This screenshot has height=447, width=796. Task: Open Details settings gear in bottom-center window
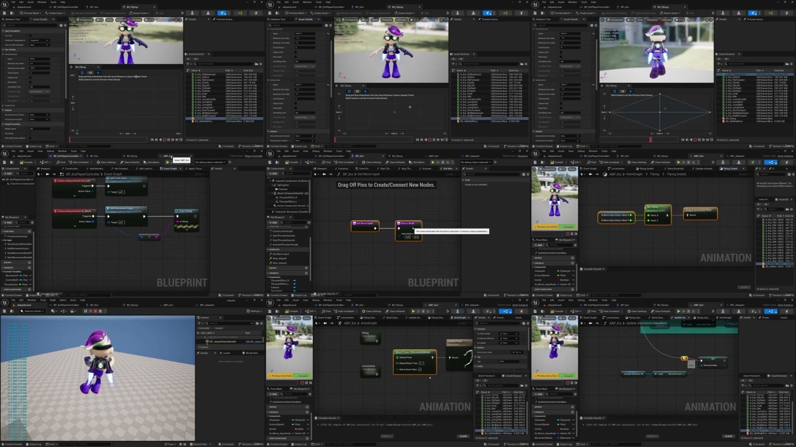click(x=527, y=323)
